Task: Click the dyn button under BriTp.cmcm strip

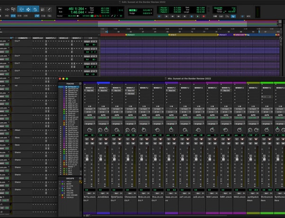Action: [89, 193]
